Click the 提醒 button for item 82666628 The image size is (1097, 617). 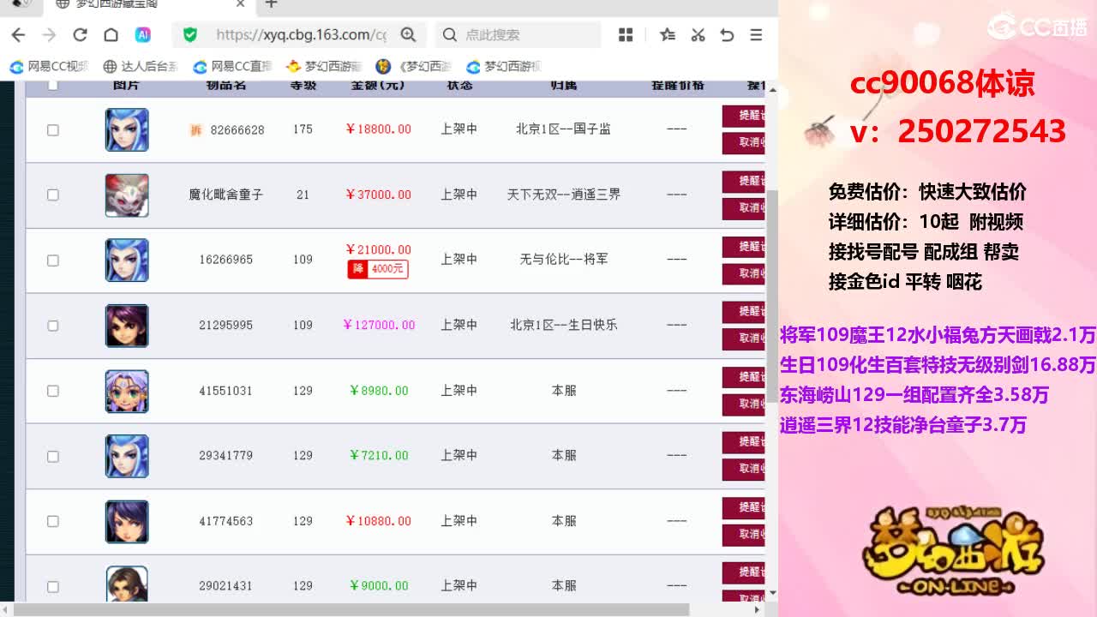744,116
